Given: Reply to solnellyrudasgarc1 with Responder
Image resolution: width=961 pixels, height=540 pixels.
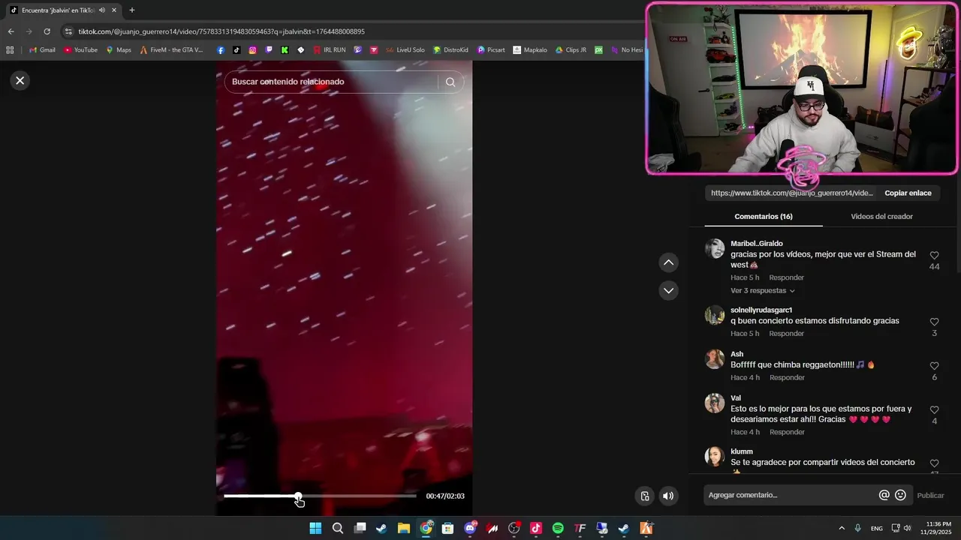Looking at the screenshot, I should point(786,333).
